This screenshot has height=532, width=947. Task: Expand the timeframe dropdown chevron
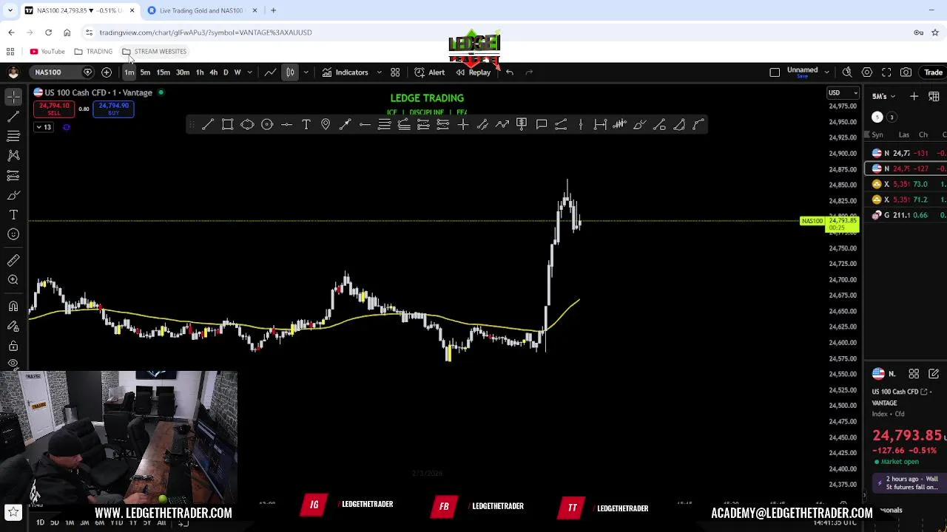click(249, 72)
